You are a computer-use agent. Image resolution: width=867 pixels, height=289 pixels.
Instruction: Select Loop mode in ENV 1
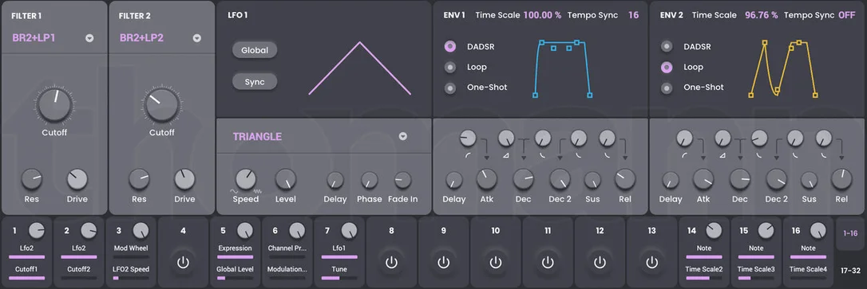pos(450,68)
